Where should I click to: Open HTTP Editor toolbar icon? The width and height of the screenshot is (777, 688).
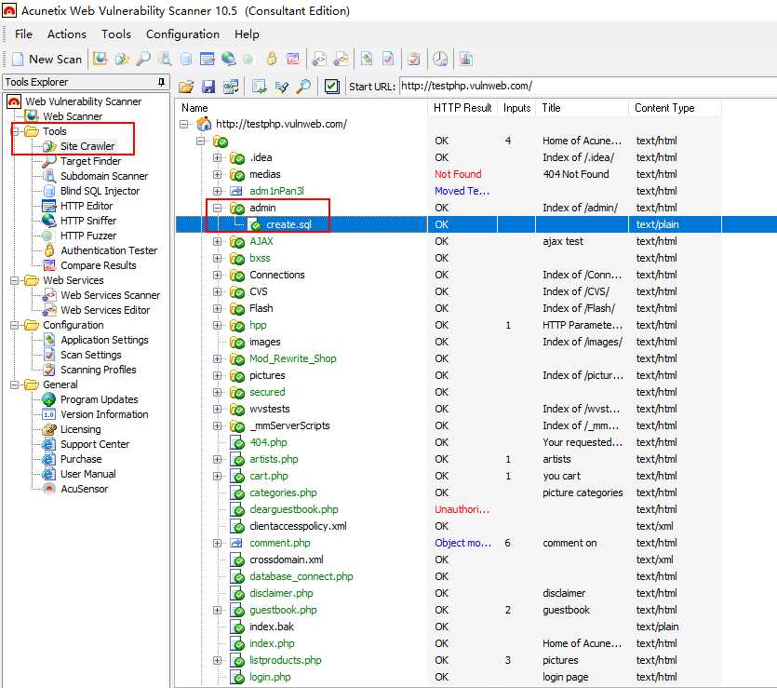(208, 59)
